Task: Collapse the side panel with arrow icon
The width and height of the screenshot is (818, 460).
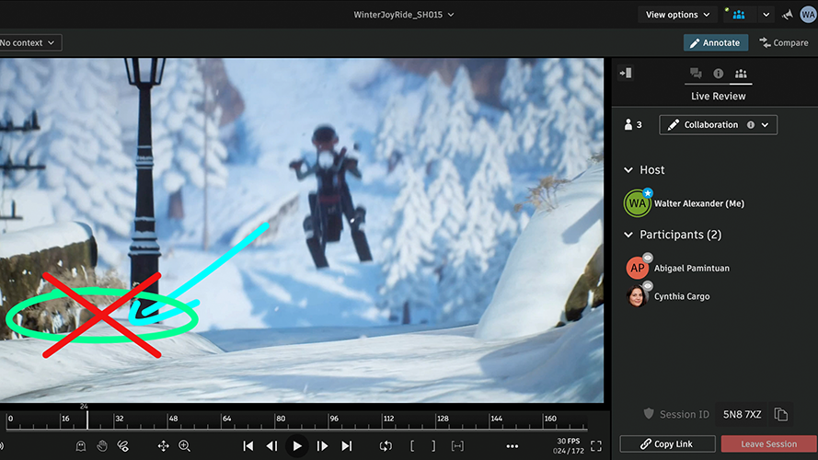Action: click(626, 73)
